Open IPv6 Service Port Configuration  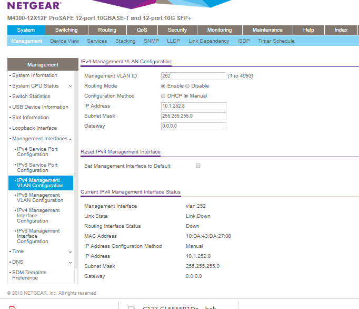tap(37, 168)
